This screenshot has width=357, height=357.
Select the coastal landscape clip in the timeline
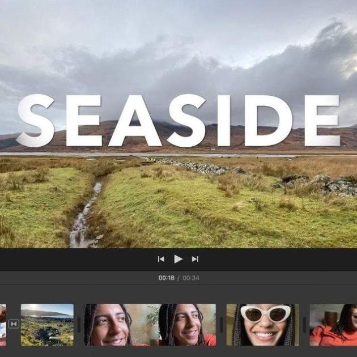47,325
